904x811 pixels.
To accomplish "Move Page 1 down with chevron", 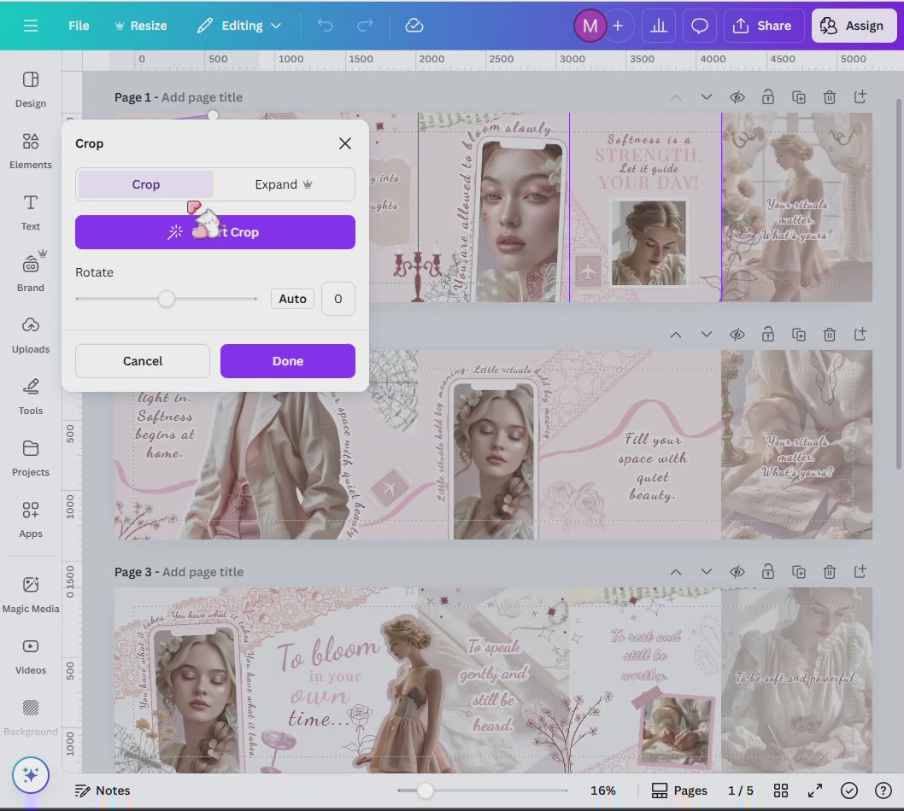I will 707,97.
